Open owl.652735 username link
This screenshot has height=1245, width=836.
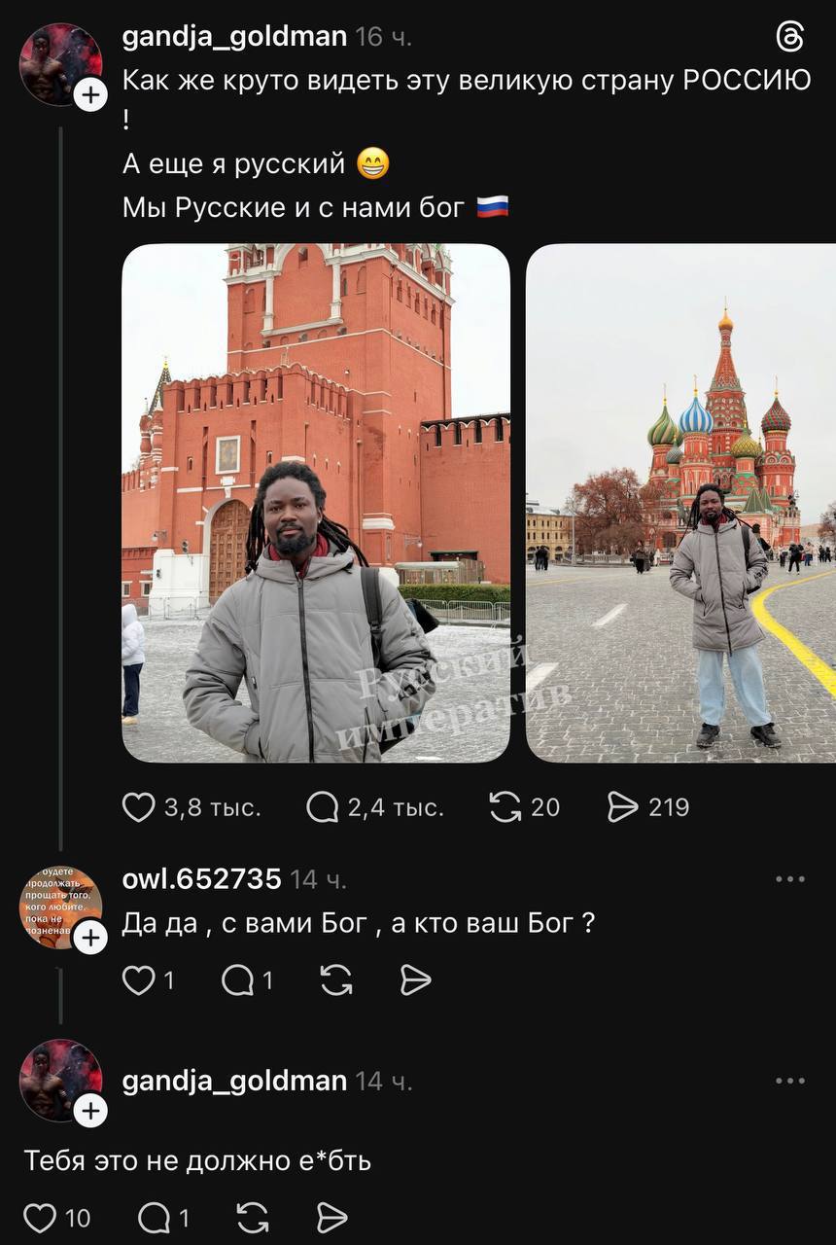201,879
